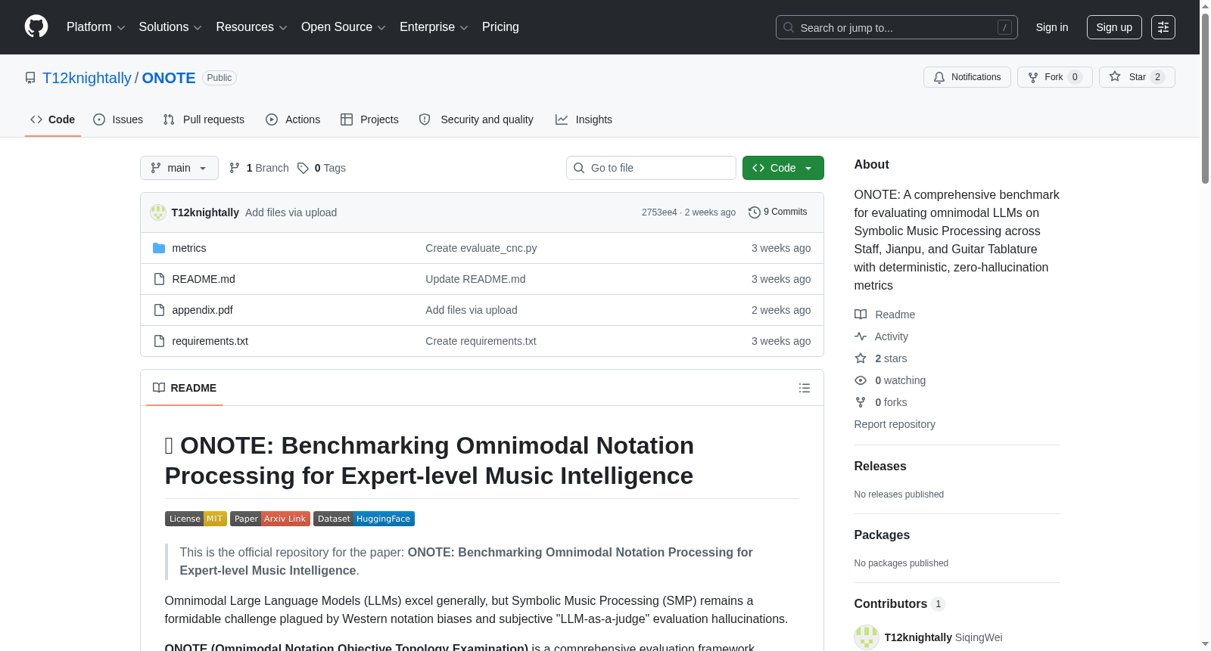Open the appearance settings icon button
Viewport: 1211px width, 651px height.
[x=1163, y=27]
